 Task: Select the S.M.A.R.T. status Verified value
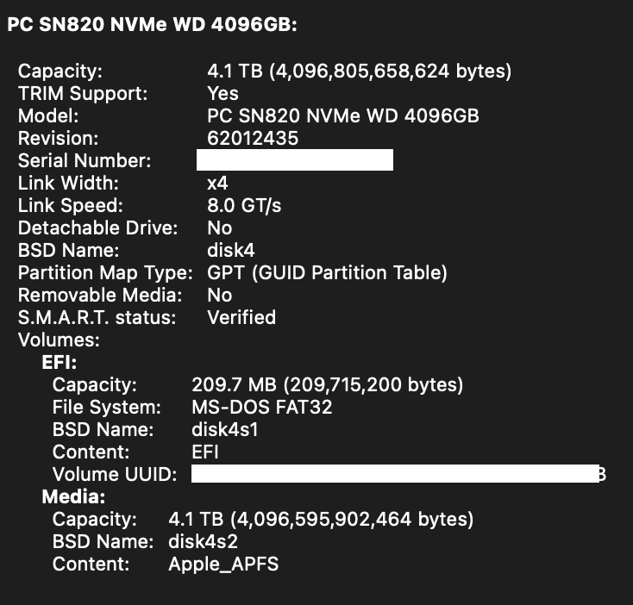241,318
